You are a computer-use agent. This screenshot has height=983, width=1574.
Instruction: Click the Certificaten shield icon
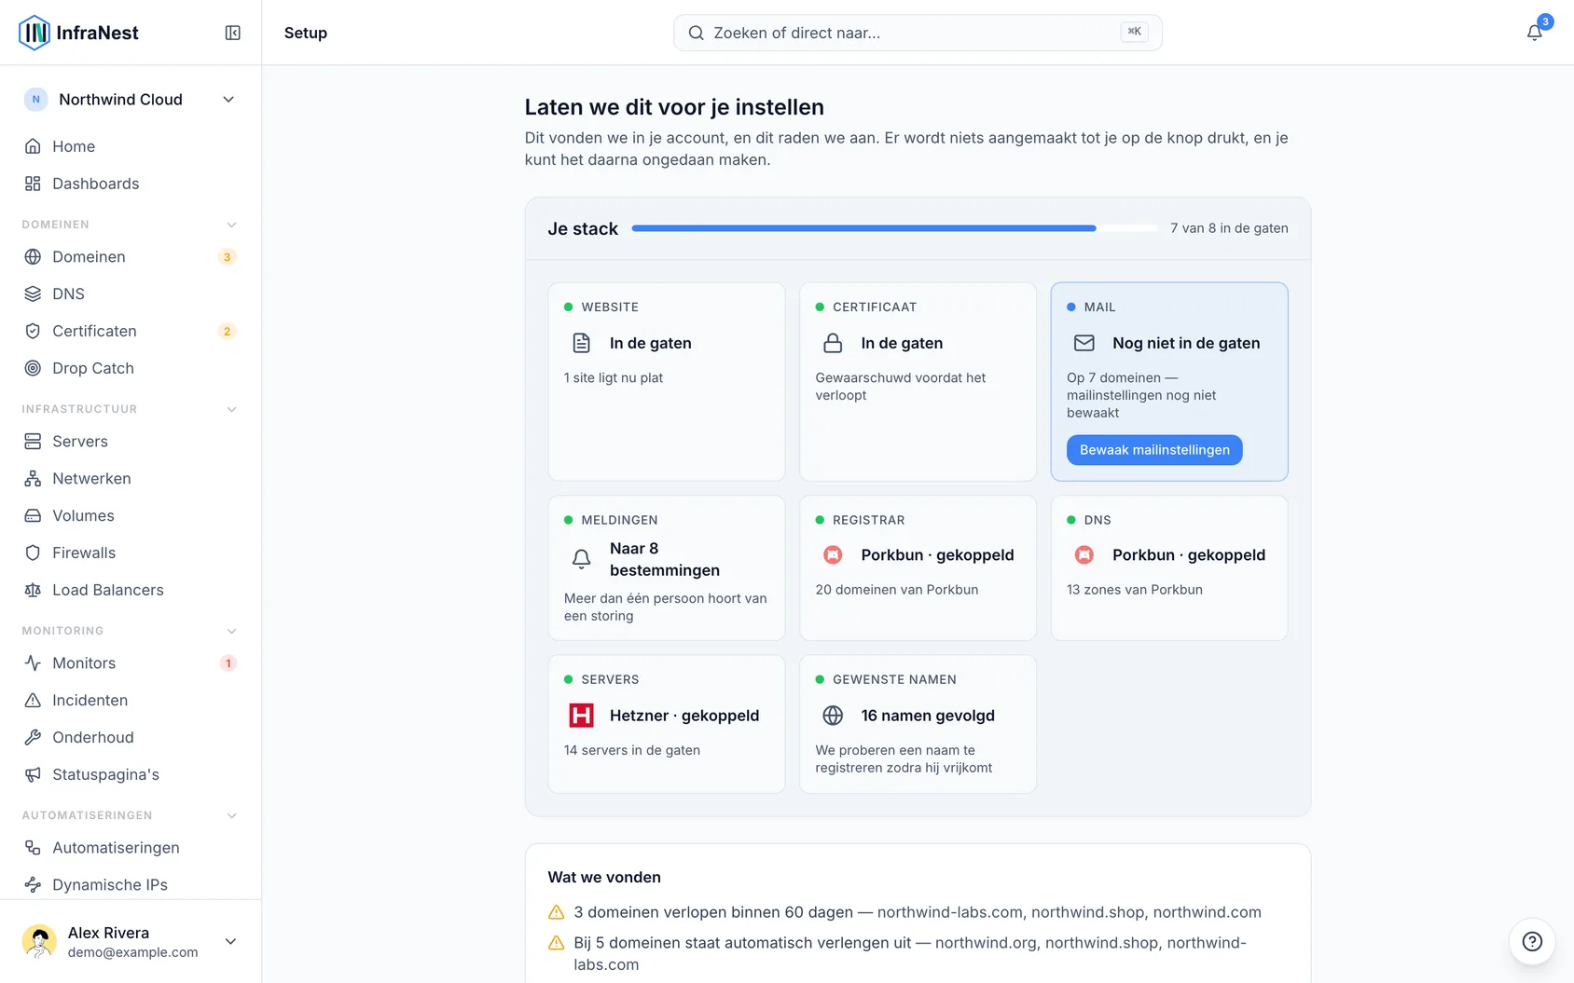point(33,331)
